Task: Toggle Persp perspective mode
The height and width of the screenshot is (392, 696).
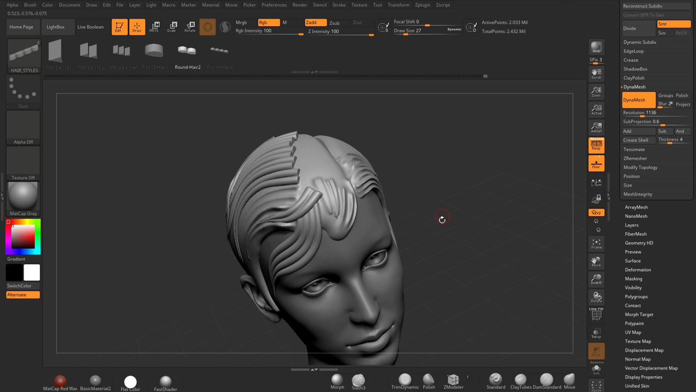Action: pyautogui.click(x=596, y=145)
